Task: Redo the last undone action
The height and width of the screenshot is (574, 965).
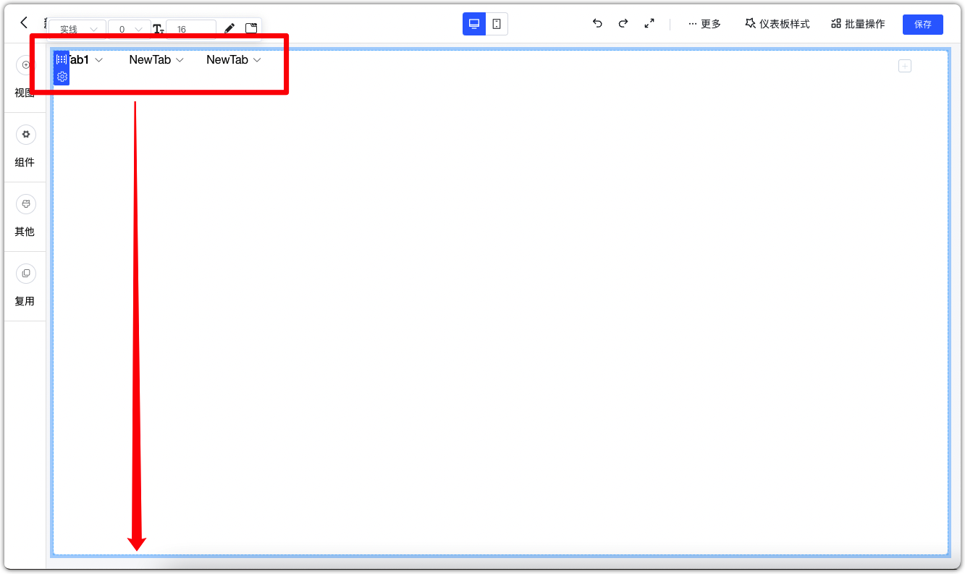Action: tap(623, 23)
